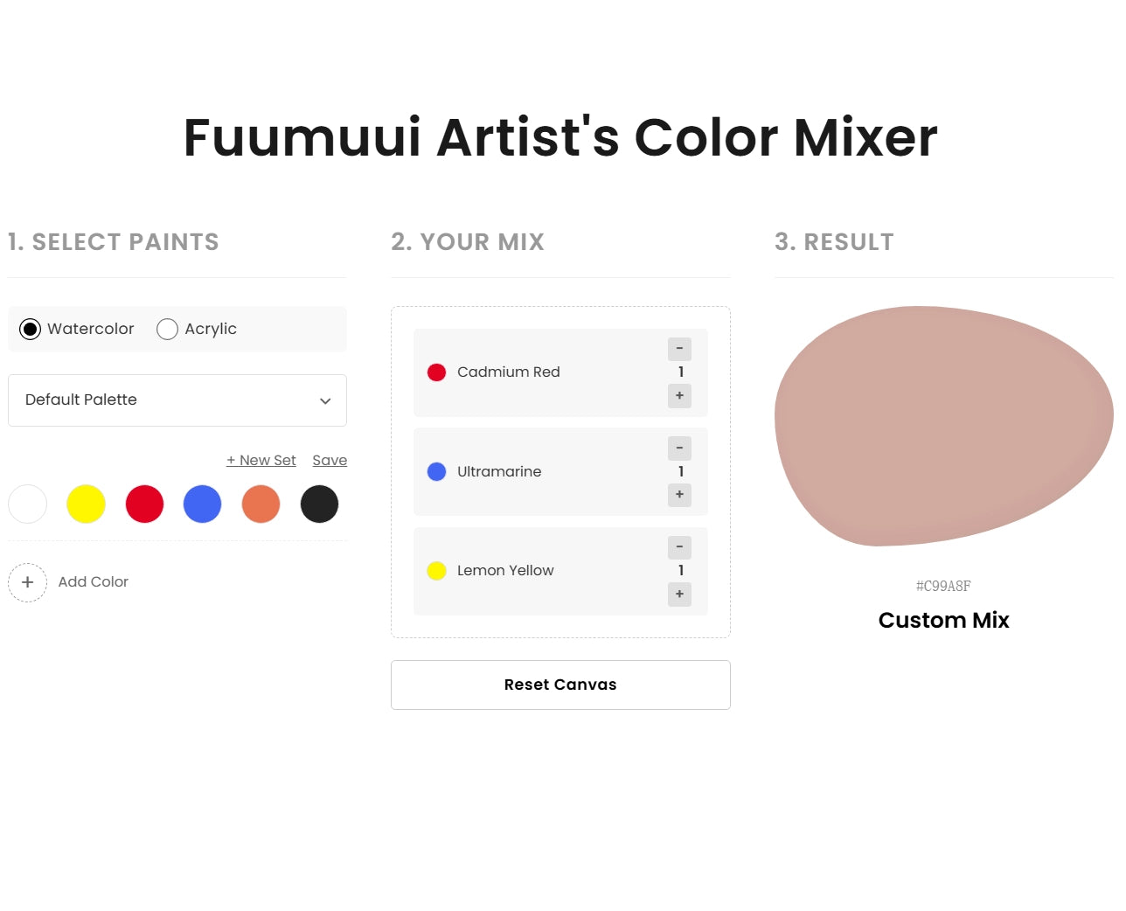Select the Acrylic radio button

[167, 329]
